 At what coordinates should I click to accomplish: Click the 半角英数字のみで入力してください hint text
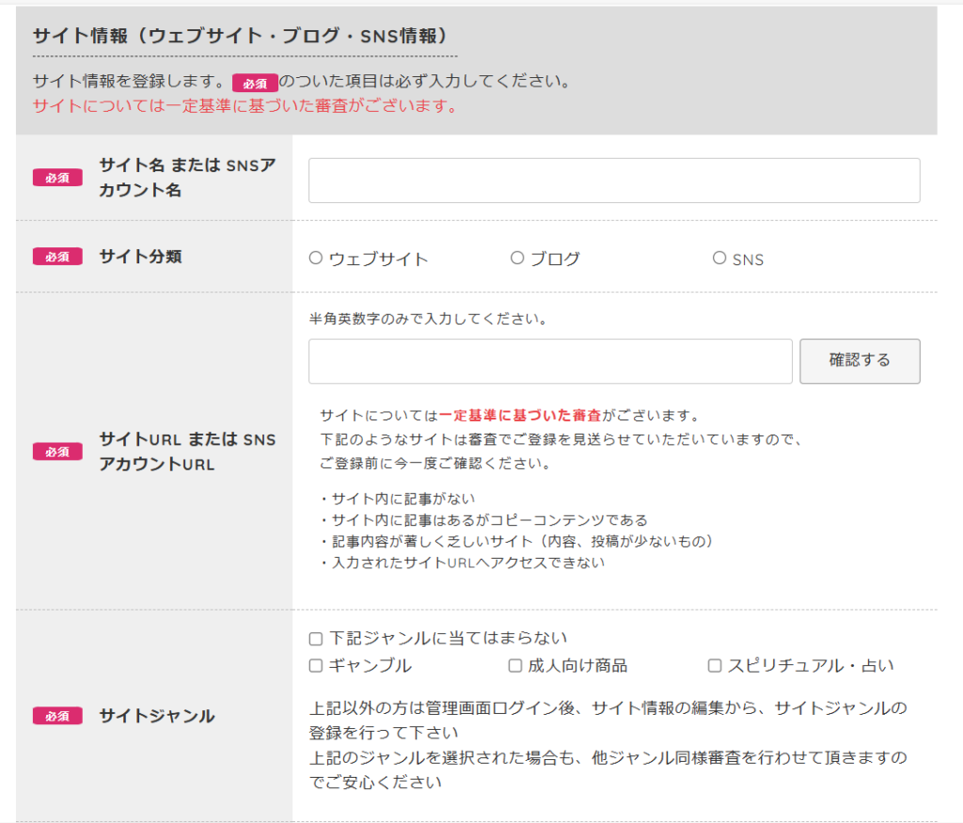[x=428, y=319]
